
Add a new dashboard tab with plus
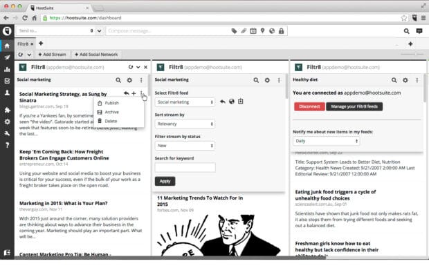click(41, 43)
